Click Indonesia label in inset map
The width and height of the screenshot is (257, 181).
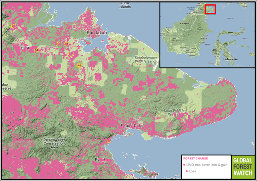point(231,59)
